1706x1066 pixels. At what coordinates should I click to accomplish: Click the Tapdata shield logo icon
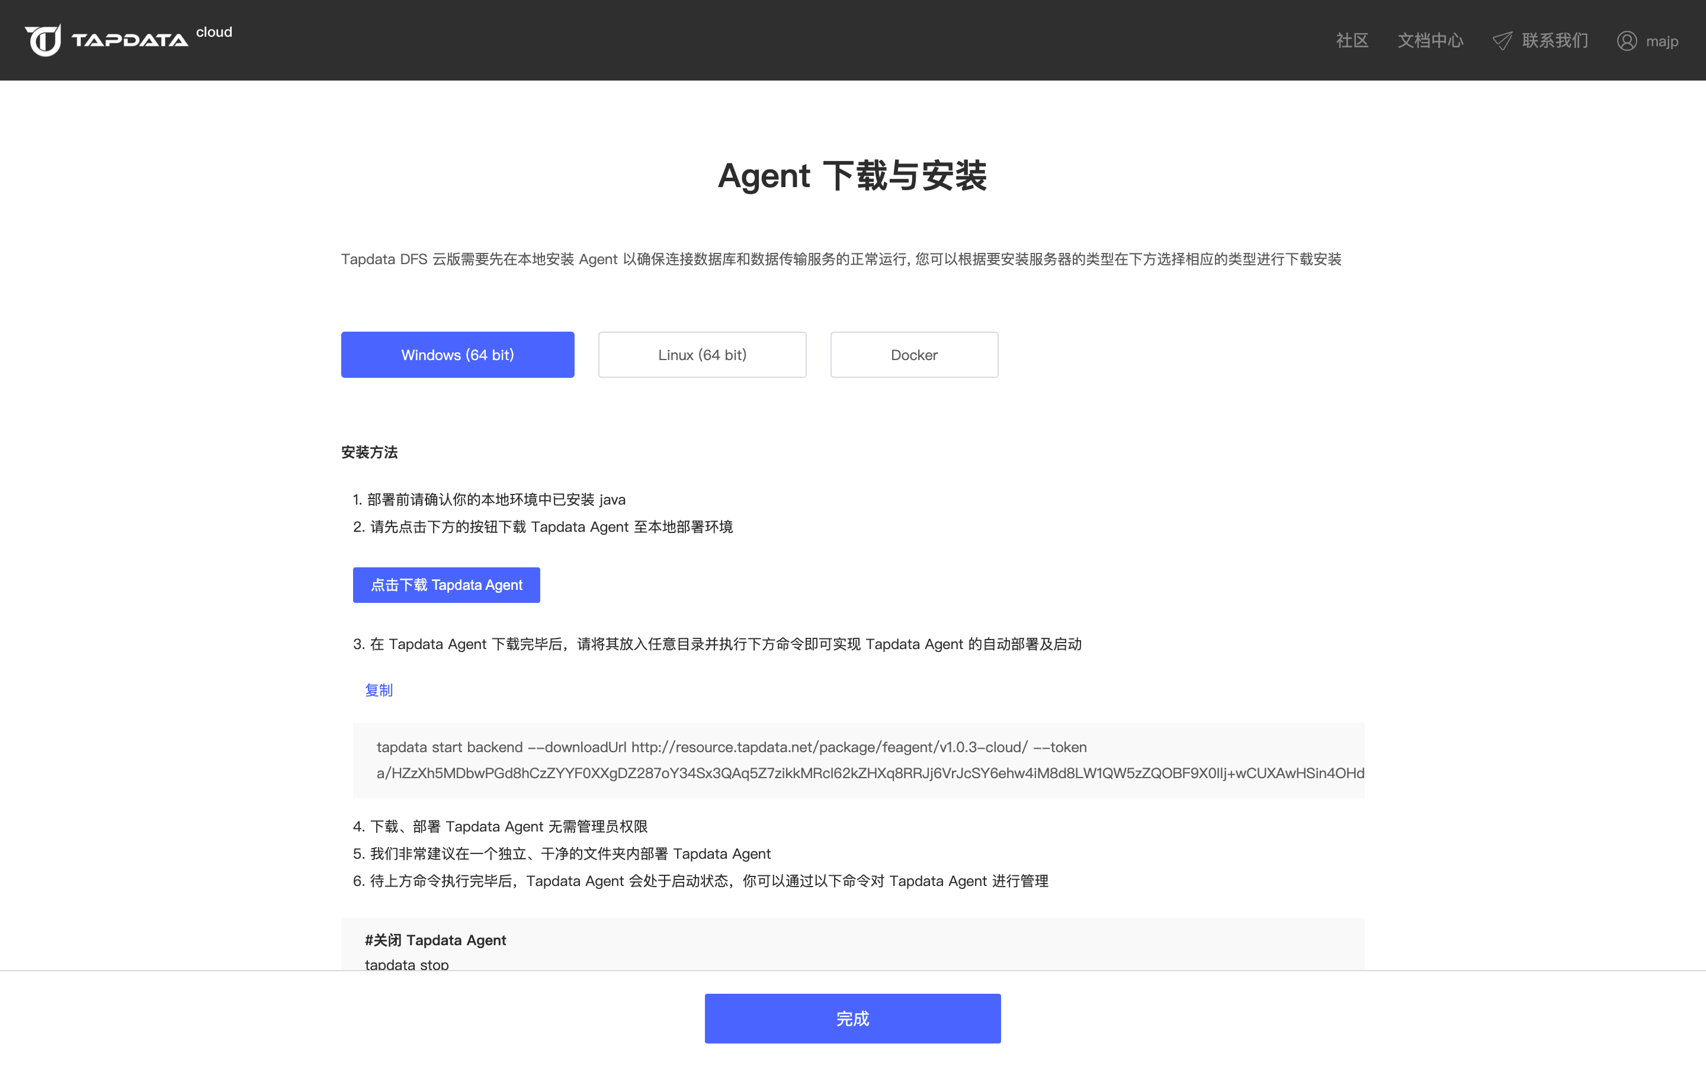point(43,40)
